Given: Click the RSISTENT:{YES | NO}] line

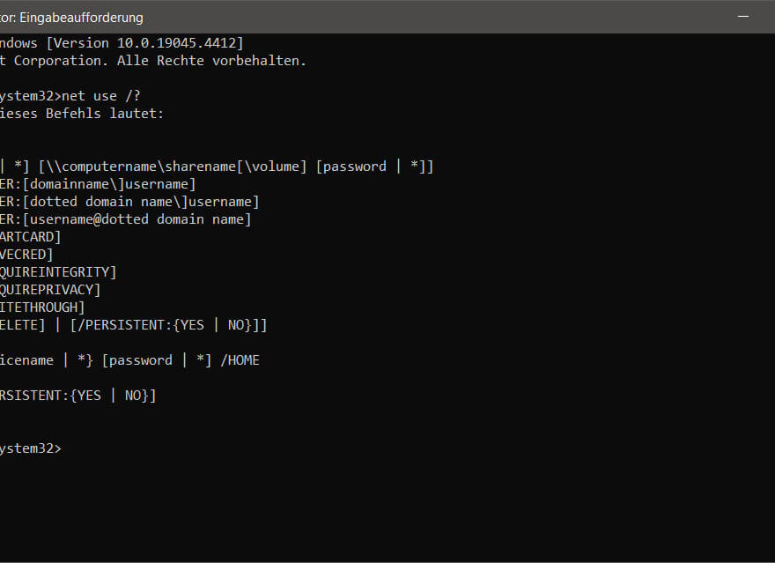Looking at the screenshot, I should click(x=78, y=396).
